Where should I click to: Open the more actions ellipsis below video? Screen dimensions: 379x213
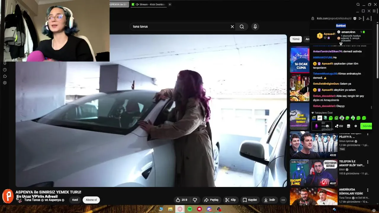(283, 200)
